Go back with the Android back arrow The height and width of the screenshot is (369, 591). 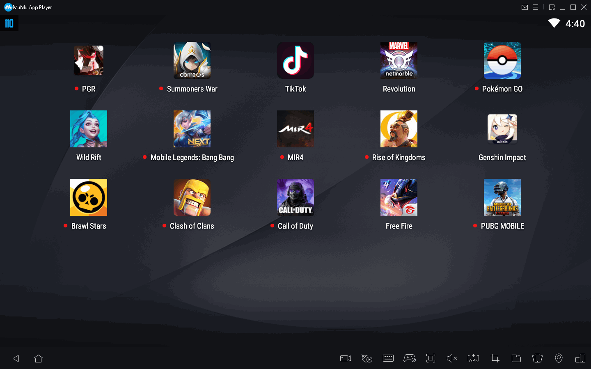(16, 358)
